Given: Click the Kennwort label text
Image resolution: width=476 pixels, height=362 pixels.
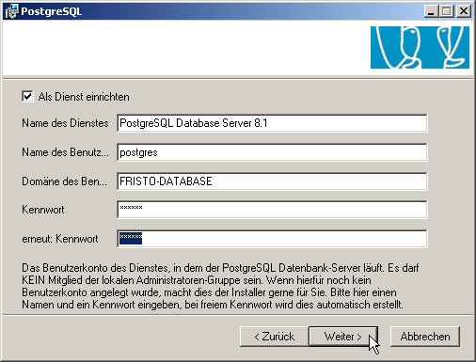Looking at the screenshot, I should [x=43, y=210].
